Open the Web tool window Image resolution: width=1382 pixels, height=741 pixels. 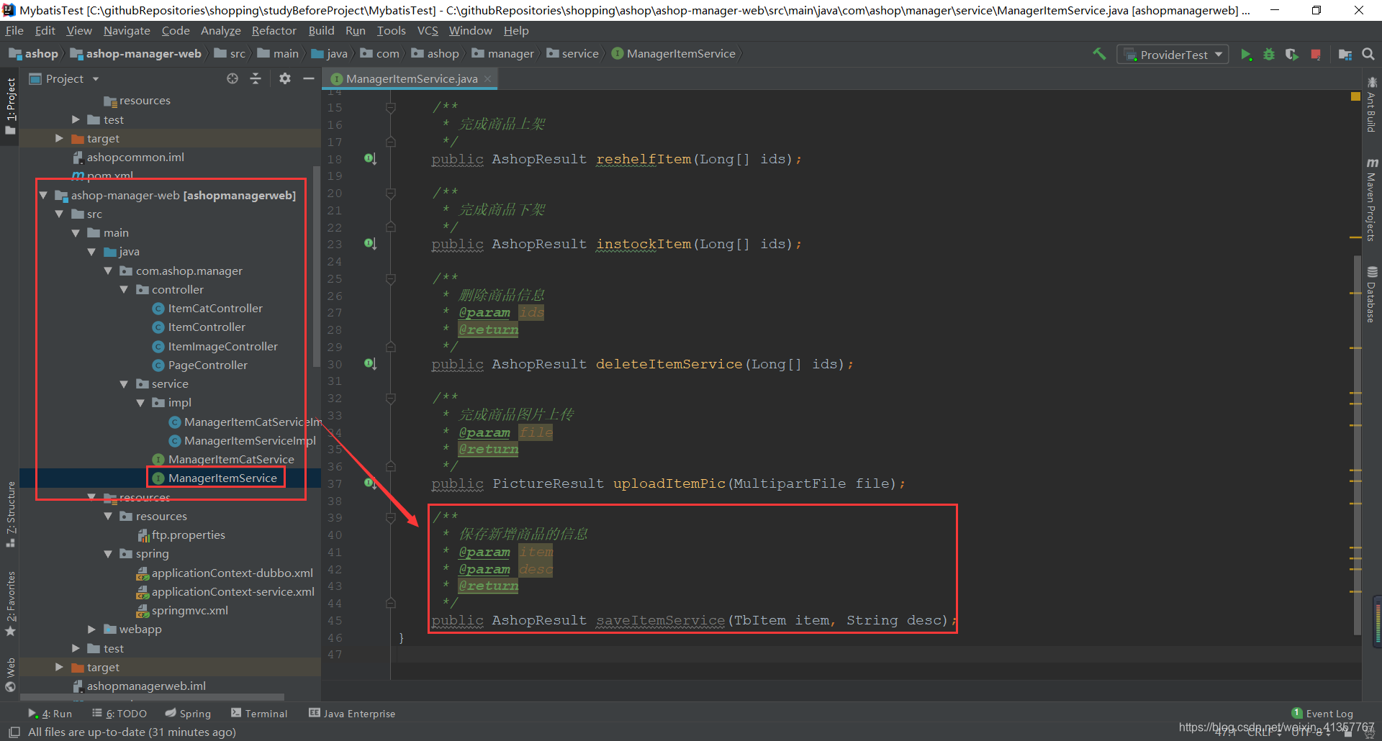coord(11,675)
